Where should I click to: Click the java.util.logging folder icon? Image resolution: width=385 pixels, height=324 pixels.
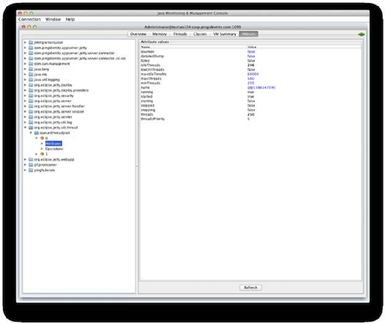click(x=31, y=79)
